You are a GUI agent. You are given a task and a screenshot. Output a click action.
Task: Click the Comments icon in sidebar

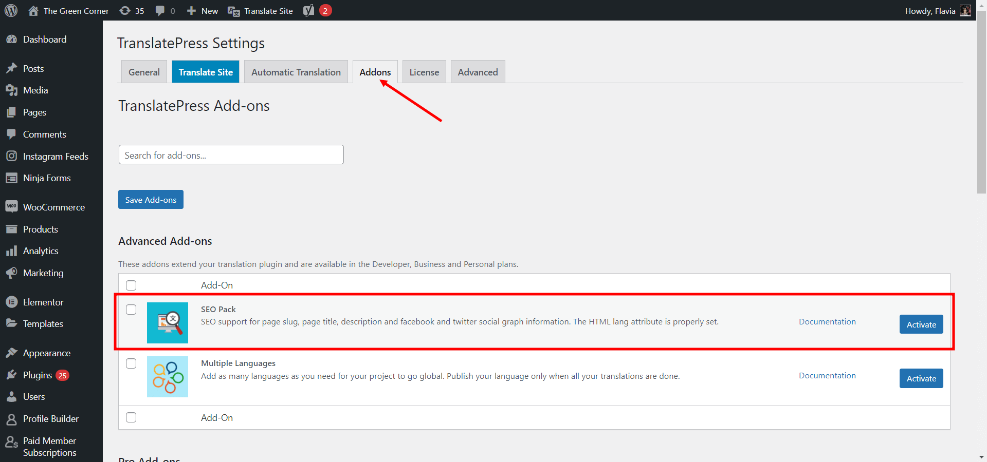(12, 134)
